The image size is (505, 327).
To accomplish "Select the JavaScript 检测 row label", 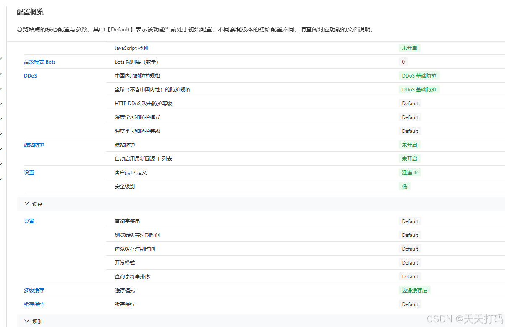I will 131,48.
